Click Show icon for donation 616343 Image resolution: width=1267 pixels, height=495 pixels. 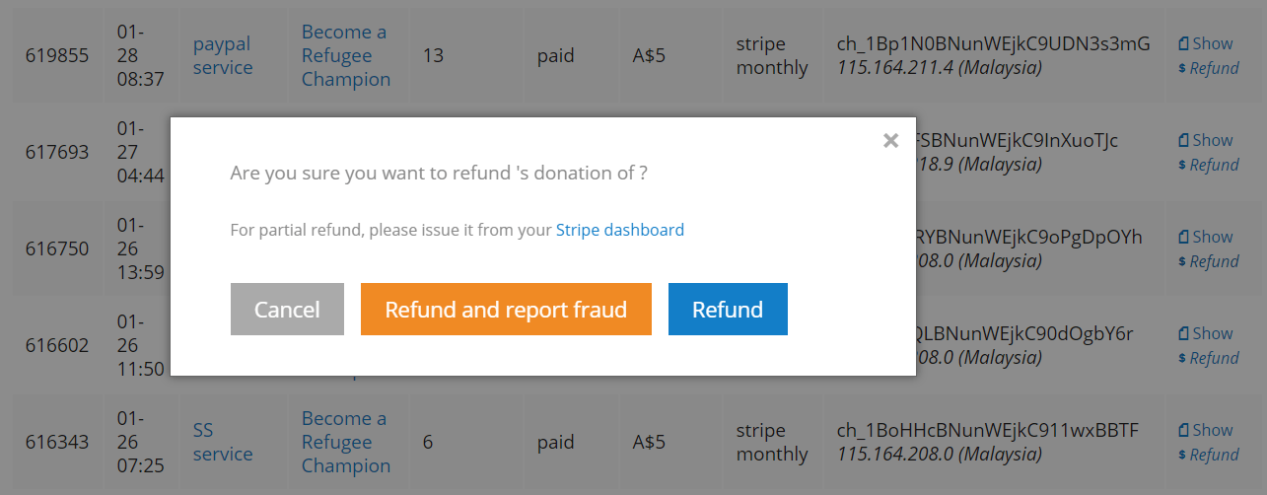pos(1206,430)
